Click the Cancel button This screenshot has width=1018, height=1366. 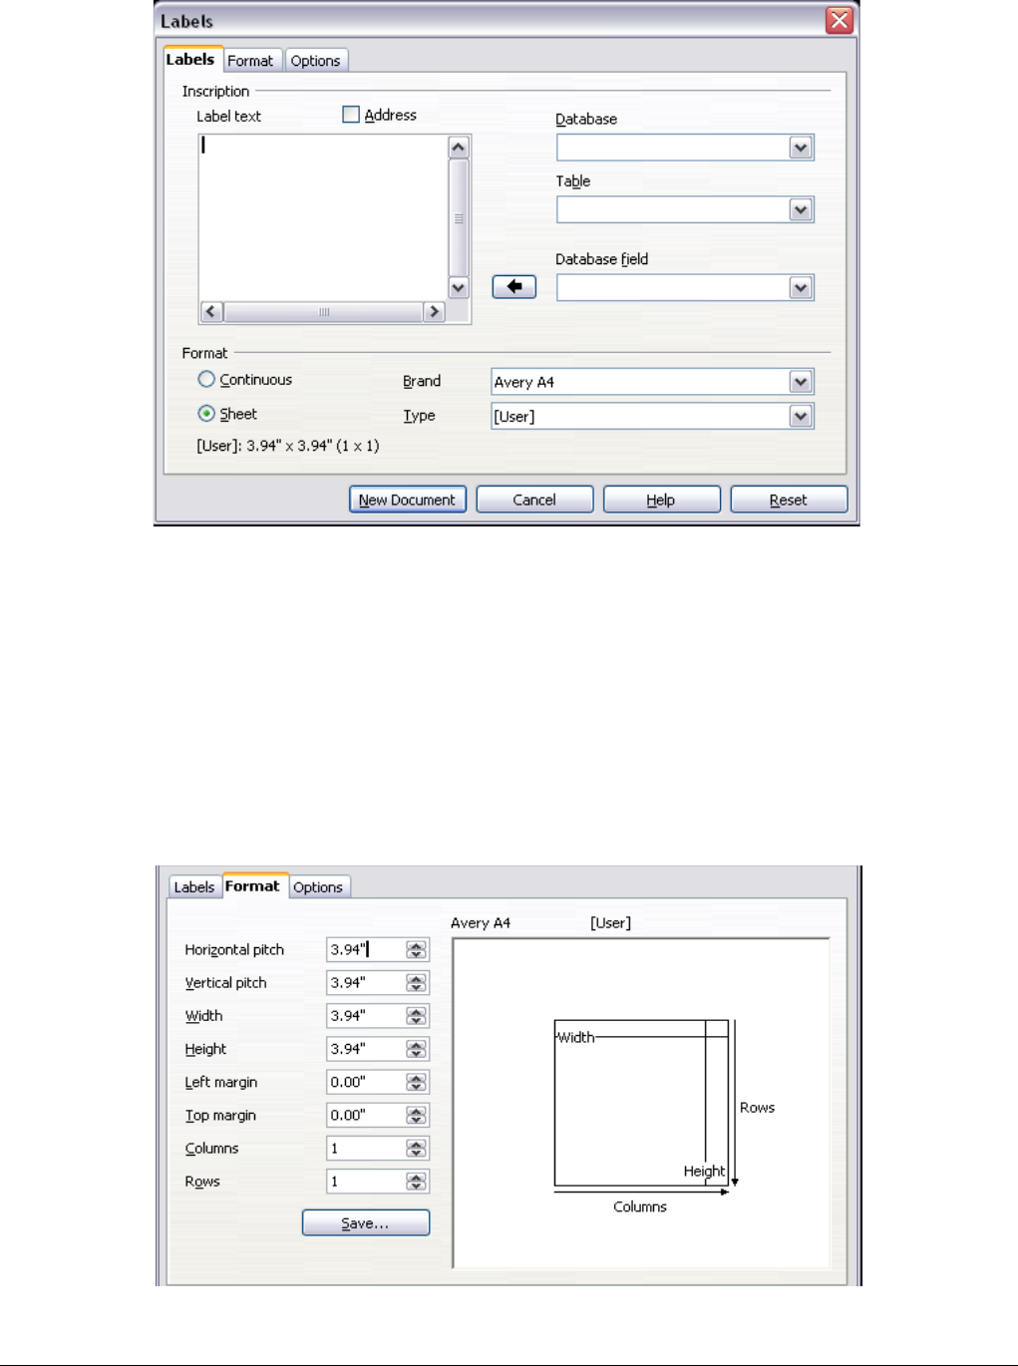(x=534, y=500)
